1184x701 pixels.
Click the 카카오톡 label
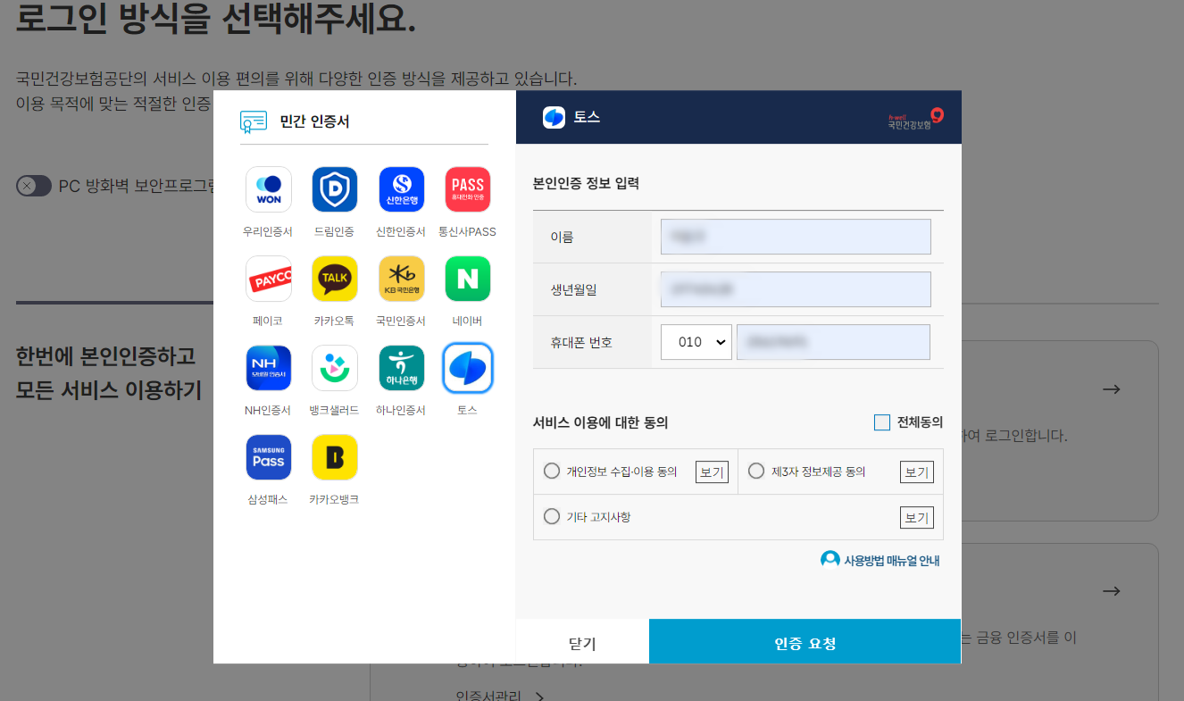pos(335,321)
